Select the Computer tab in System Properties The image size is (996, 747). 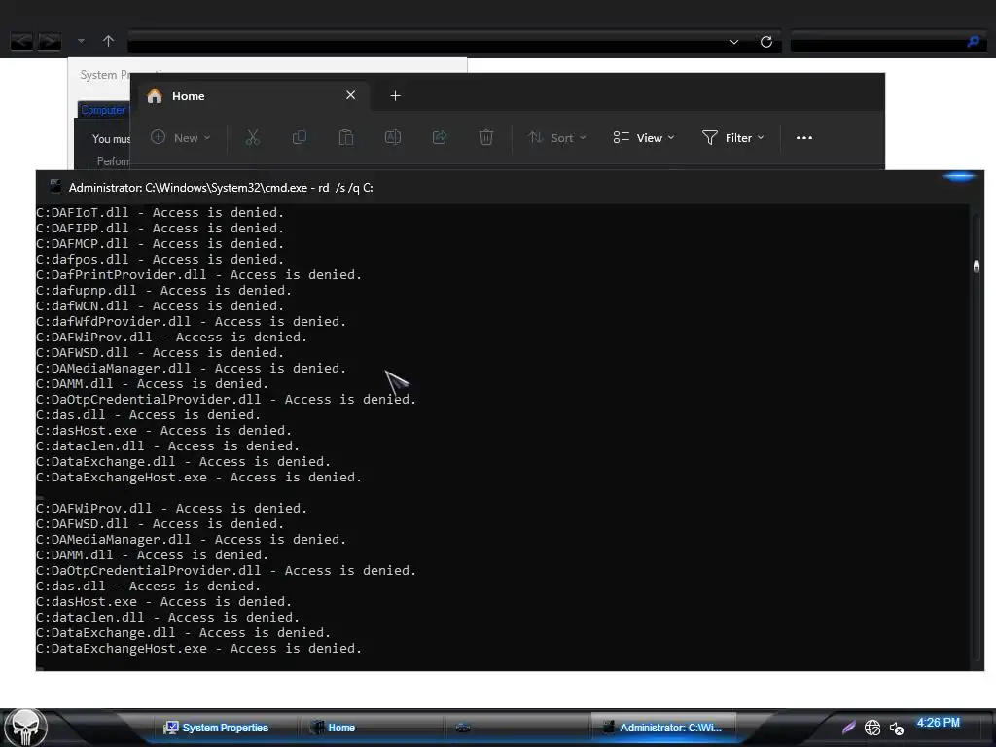click(103, 110)
